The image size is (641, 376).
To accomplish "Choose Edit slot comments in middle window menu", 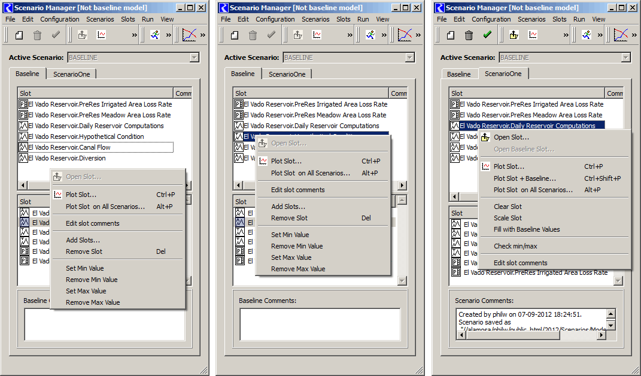I will pyautogui.click(x=323, y=190).
